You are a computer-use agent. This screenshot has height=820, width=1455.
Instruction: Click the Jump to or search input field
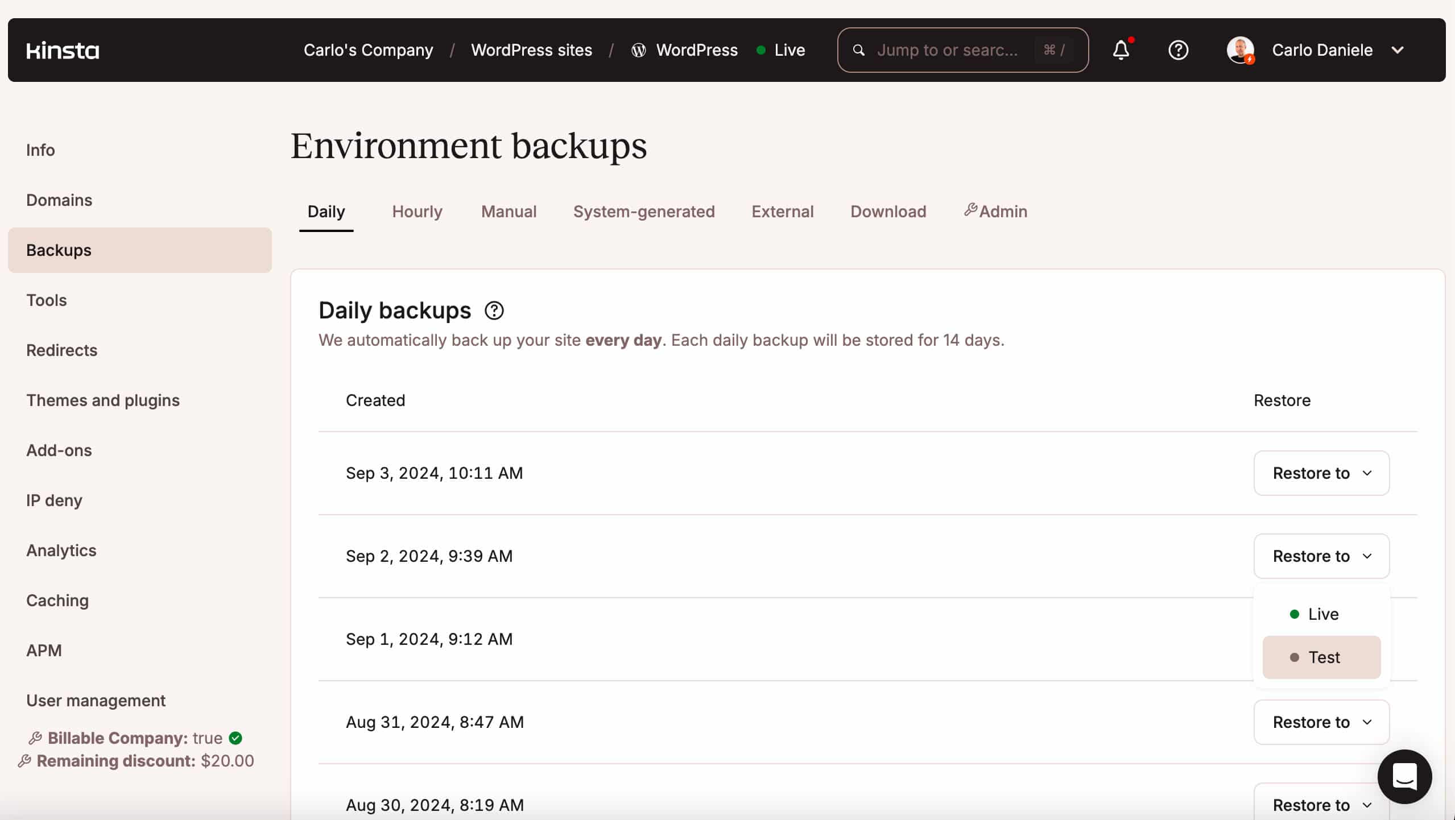[962, 50]
